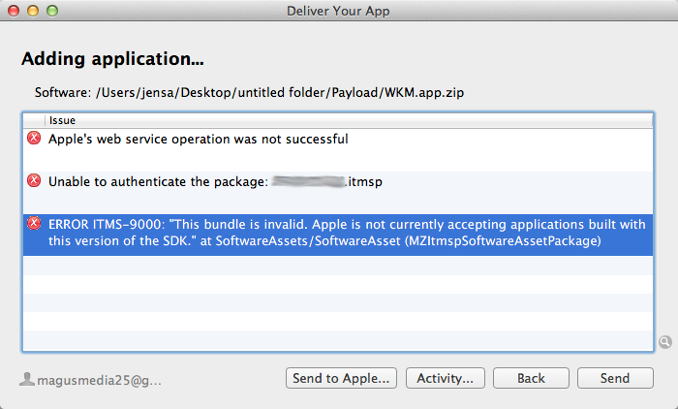Click the magnifier icon beside the issue list

click(x=664, y=341)
